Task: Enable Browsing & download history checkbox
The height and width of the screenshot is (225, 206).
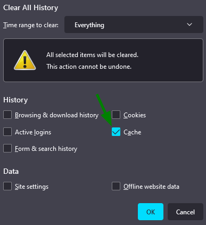Action: [7, 115]
